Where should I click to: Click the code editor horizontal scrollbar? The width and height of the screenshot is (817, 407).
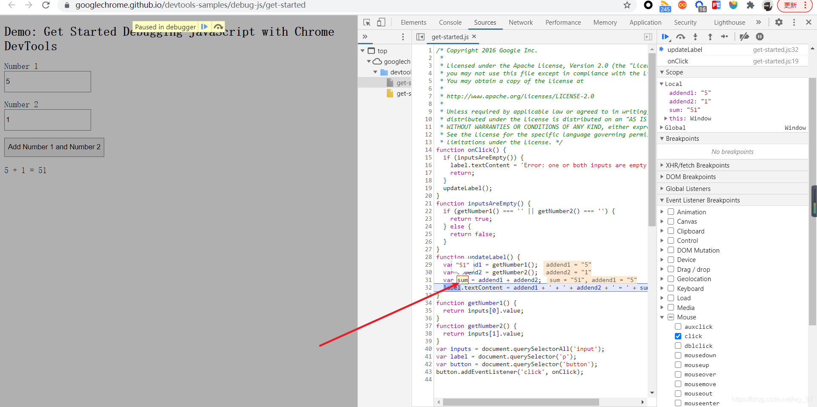[521, 402]
